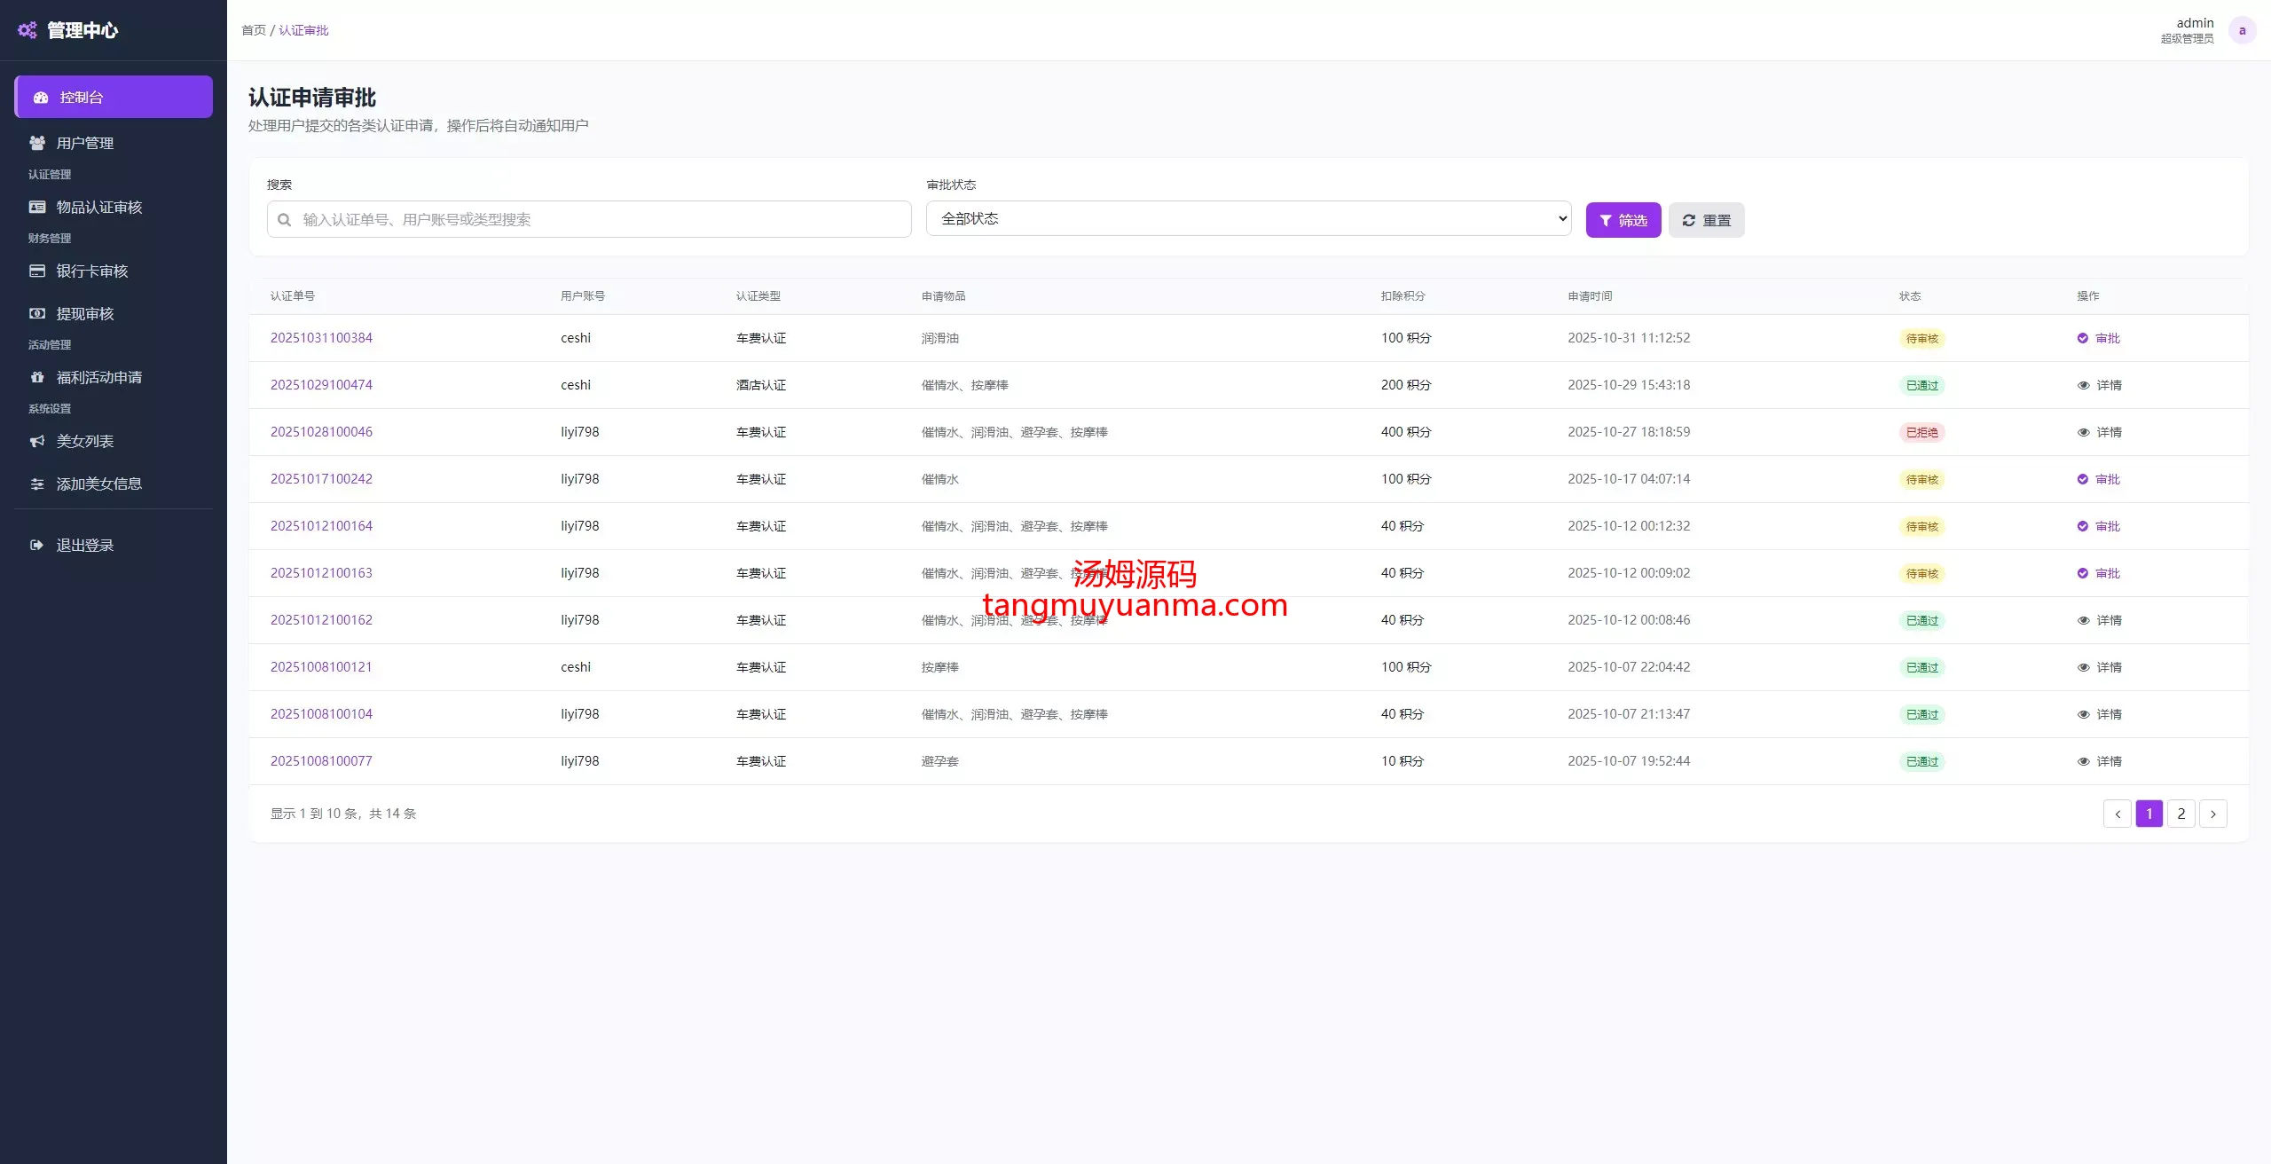This screenshot has width=2271, height=1164.
Task: Go to the next page using the right chevron
Action: pyautogui.click(x=2212, y=814)
